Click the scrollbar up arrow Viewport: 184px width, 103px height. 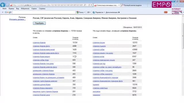click(x=183, y=16)
